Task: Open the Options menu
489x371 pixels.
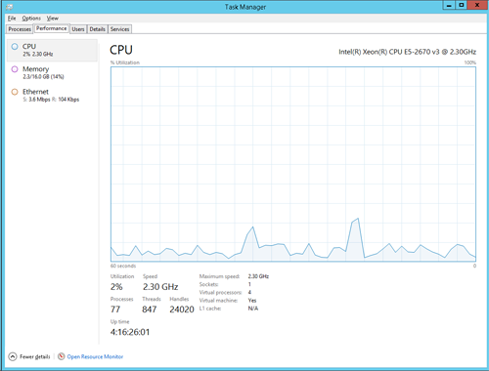Action: click(x=31, y=19)
